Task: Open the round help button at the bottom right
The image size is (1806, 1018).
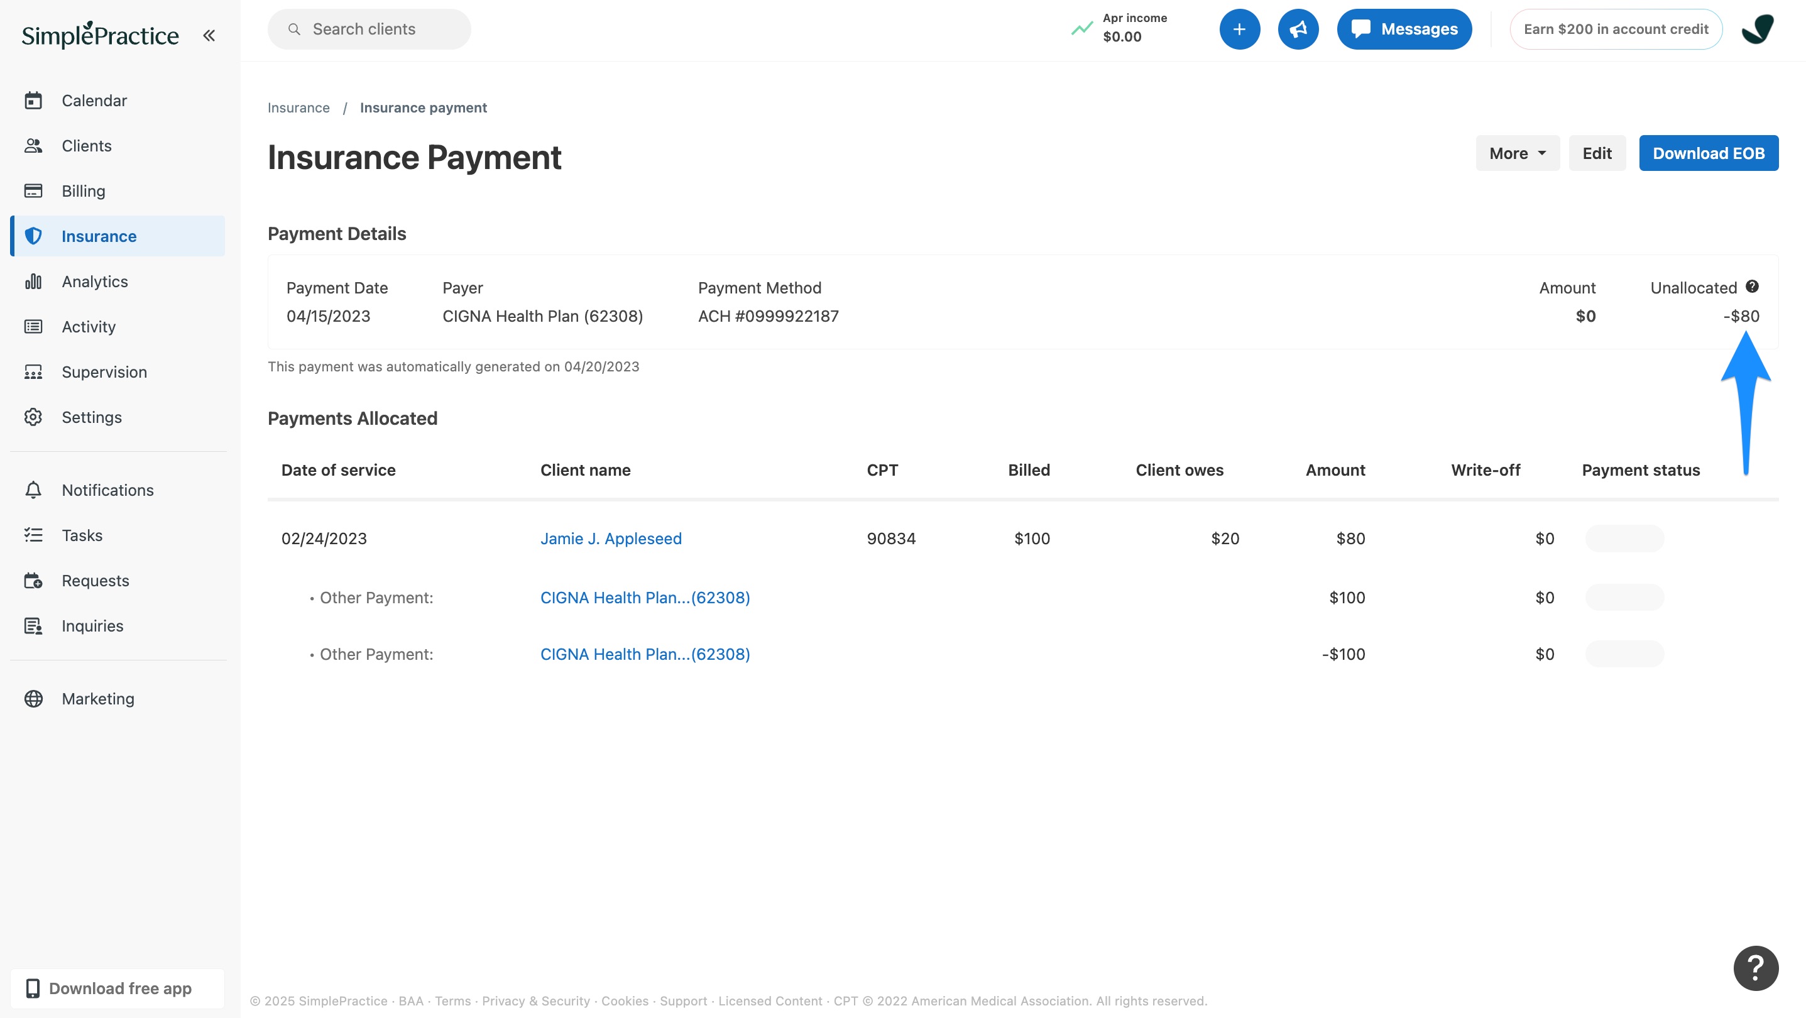Action: [1756, 968]
